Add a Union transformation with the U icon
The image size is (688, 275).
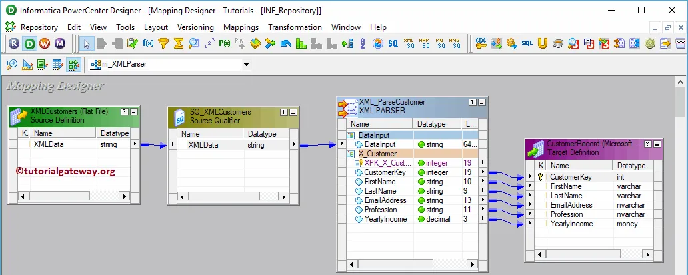(x=542, y=43)
